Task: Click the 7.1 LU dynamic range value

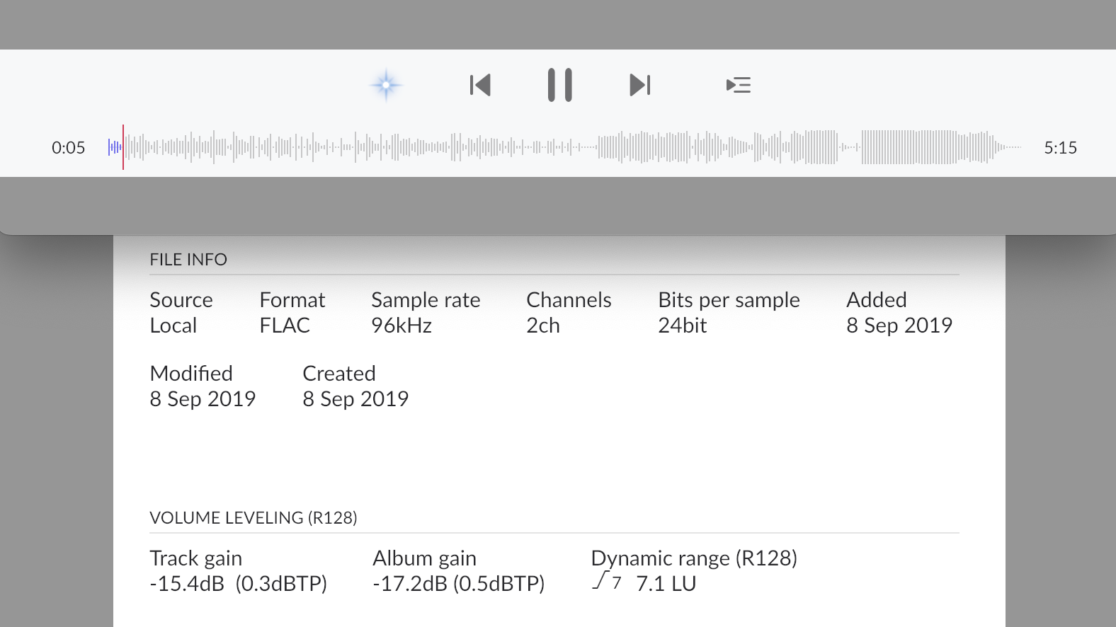Action: click(x=666, y=584)
